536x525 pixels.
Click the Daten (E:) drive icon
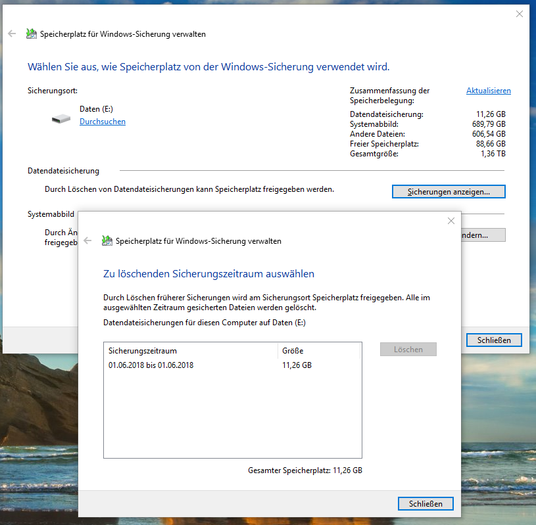click(61, 119)
